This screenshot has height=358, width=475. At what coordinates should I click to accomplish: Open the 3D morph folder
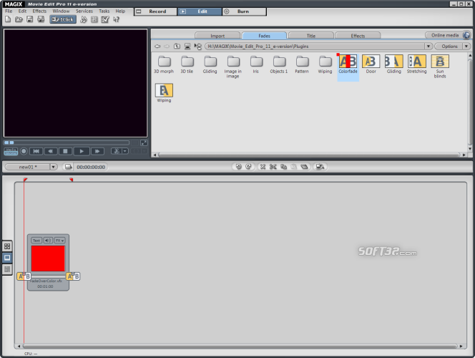point(164,64)
